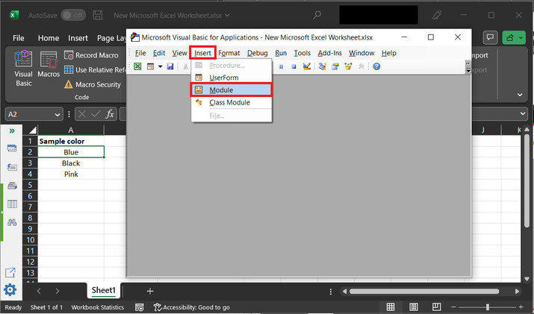Select cell containing Pink

(x=71, y=175)
